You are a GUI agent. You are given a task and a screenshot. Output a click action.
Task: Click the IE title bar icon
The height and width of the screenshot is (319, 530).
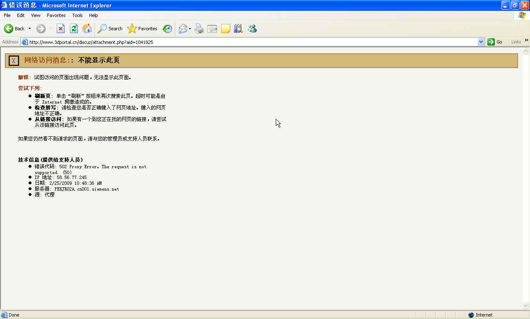click(4, 5)
